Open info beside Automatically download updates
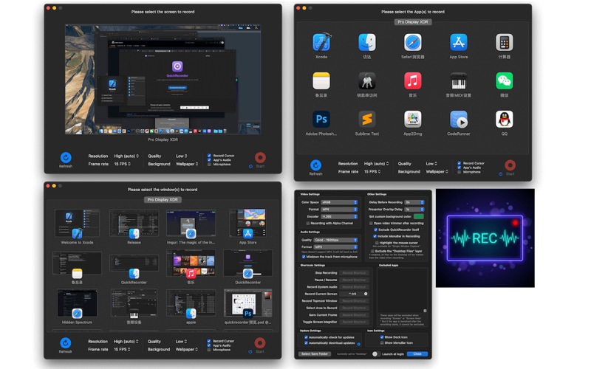Viewport: 591px width, 369px height. [358, 344]
